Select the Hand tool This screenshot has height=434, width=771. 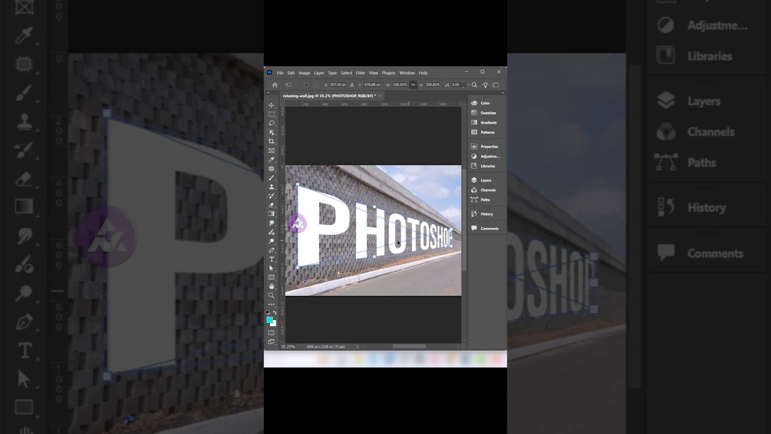point(272,286)
